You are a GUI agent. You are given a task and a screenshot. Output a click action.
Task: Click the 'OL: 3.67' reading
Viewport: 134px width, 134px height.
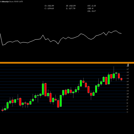click(x=92, y=11)
